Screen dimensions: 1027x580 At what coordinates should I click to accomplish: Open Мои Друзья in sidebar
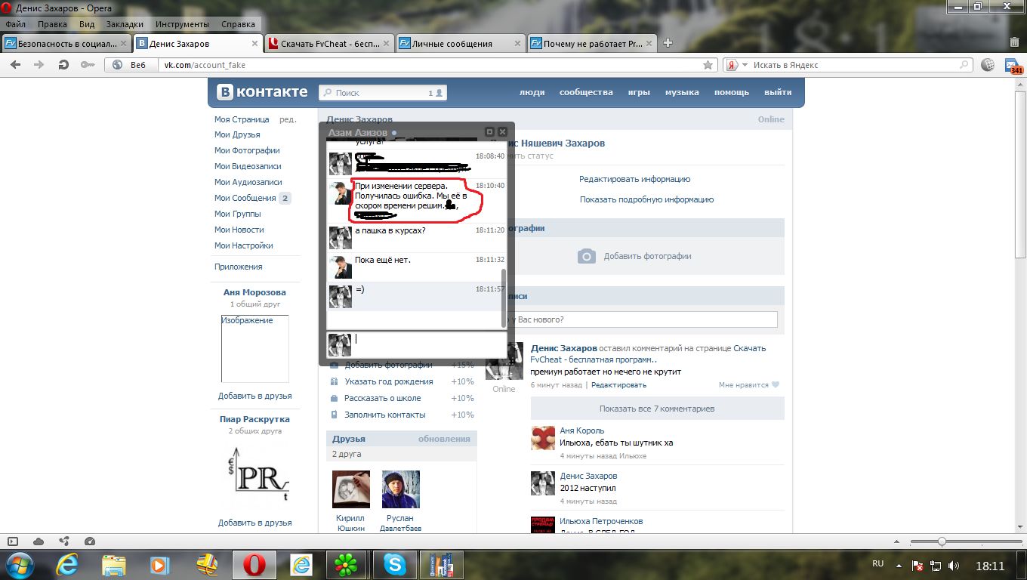click(237, 134)
